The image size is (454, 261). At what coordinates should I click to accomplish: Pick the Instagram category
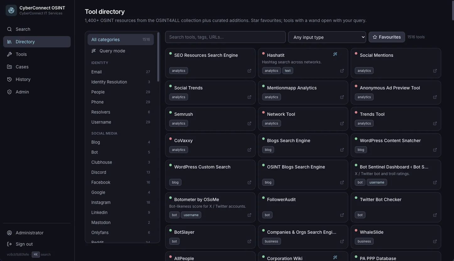pos(121,202)
